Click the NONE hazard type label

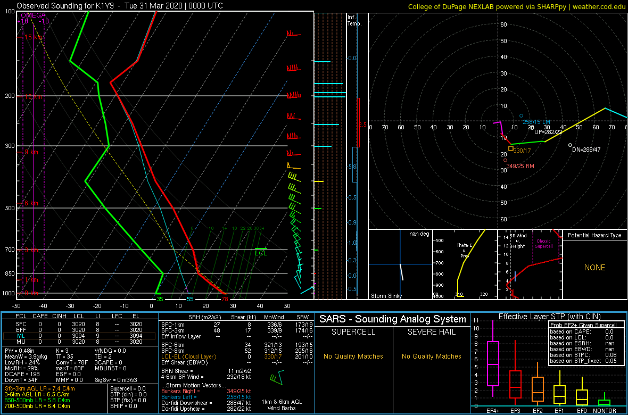594,268
